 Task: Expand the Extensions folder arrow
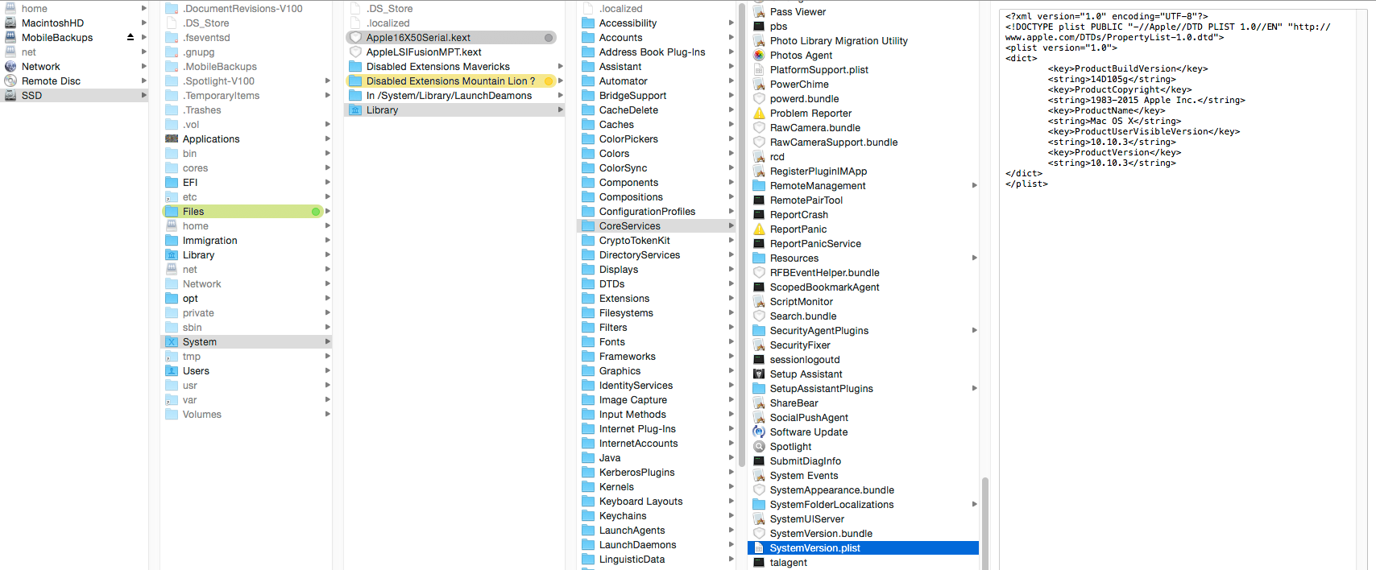731,299
